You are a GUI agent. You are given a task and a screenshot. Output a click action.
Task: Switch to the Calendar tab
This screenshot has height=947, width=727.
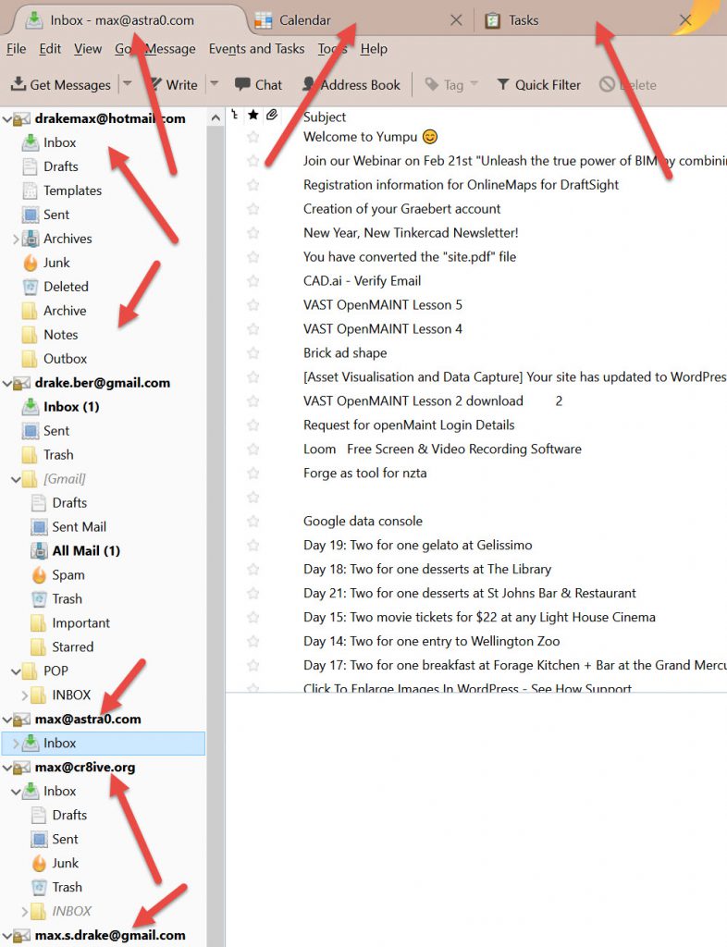305,19
